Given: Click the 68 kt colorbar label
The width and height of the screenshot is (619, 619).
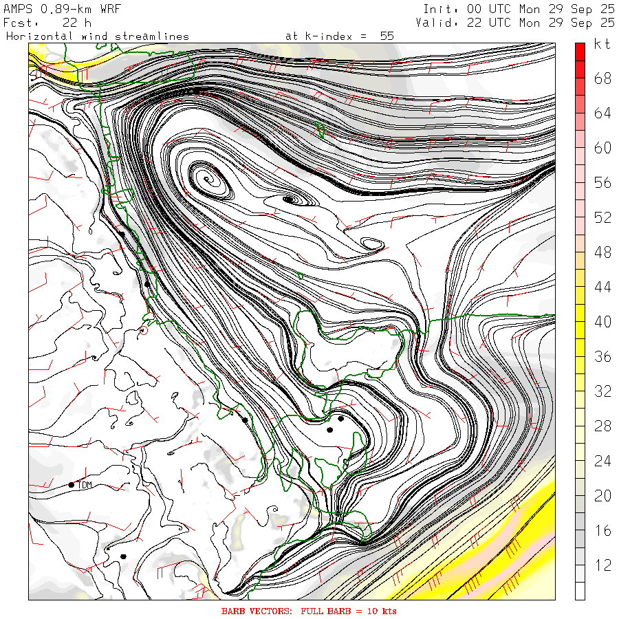Looking at the screenshot, I should click(602, 78).
